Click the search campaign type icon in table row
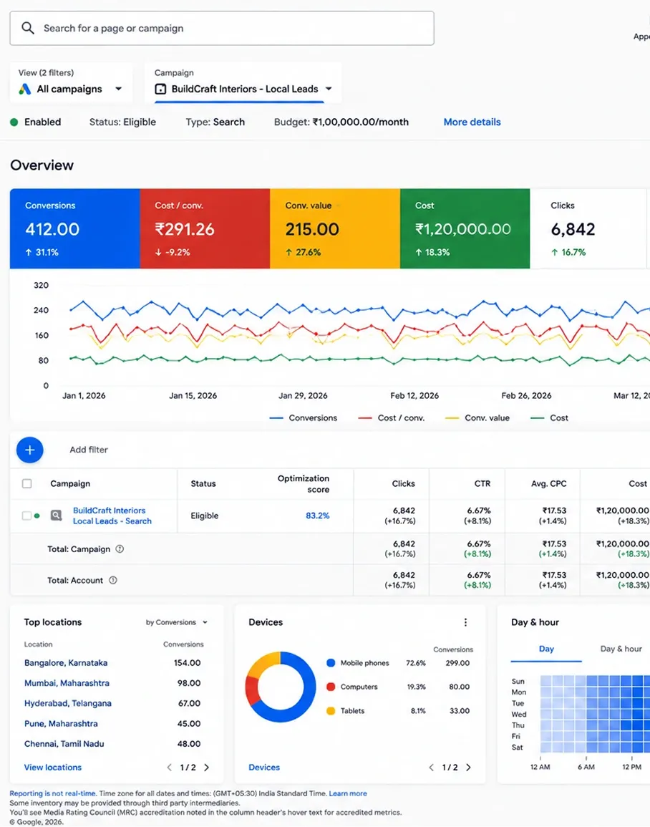Image resolution: width=650 pixels, height=827 pixels. click(x=57, y=516)
